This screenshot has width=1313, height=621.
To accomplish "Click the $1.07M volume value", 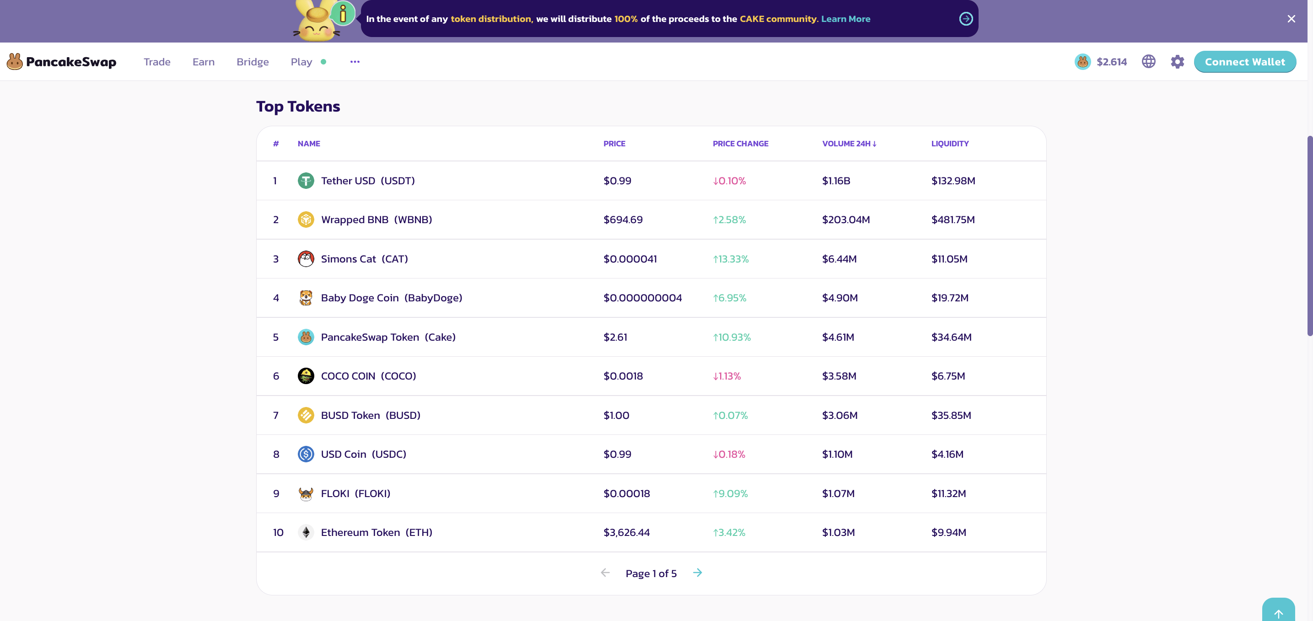I will [838, 493].
